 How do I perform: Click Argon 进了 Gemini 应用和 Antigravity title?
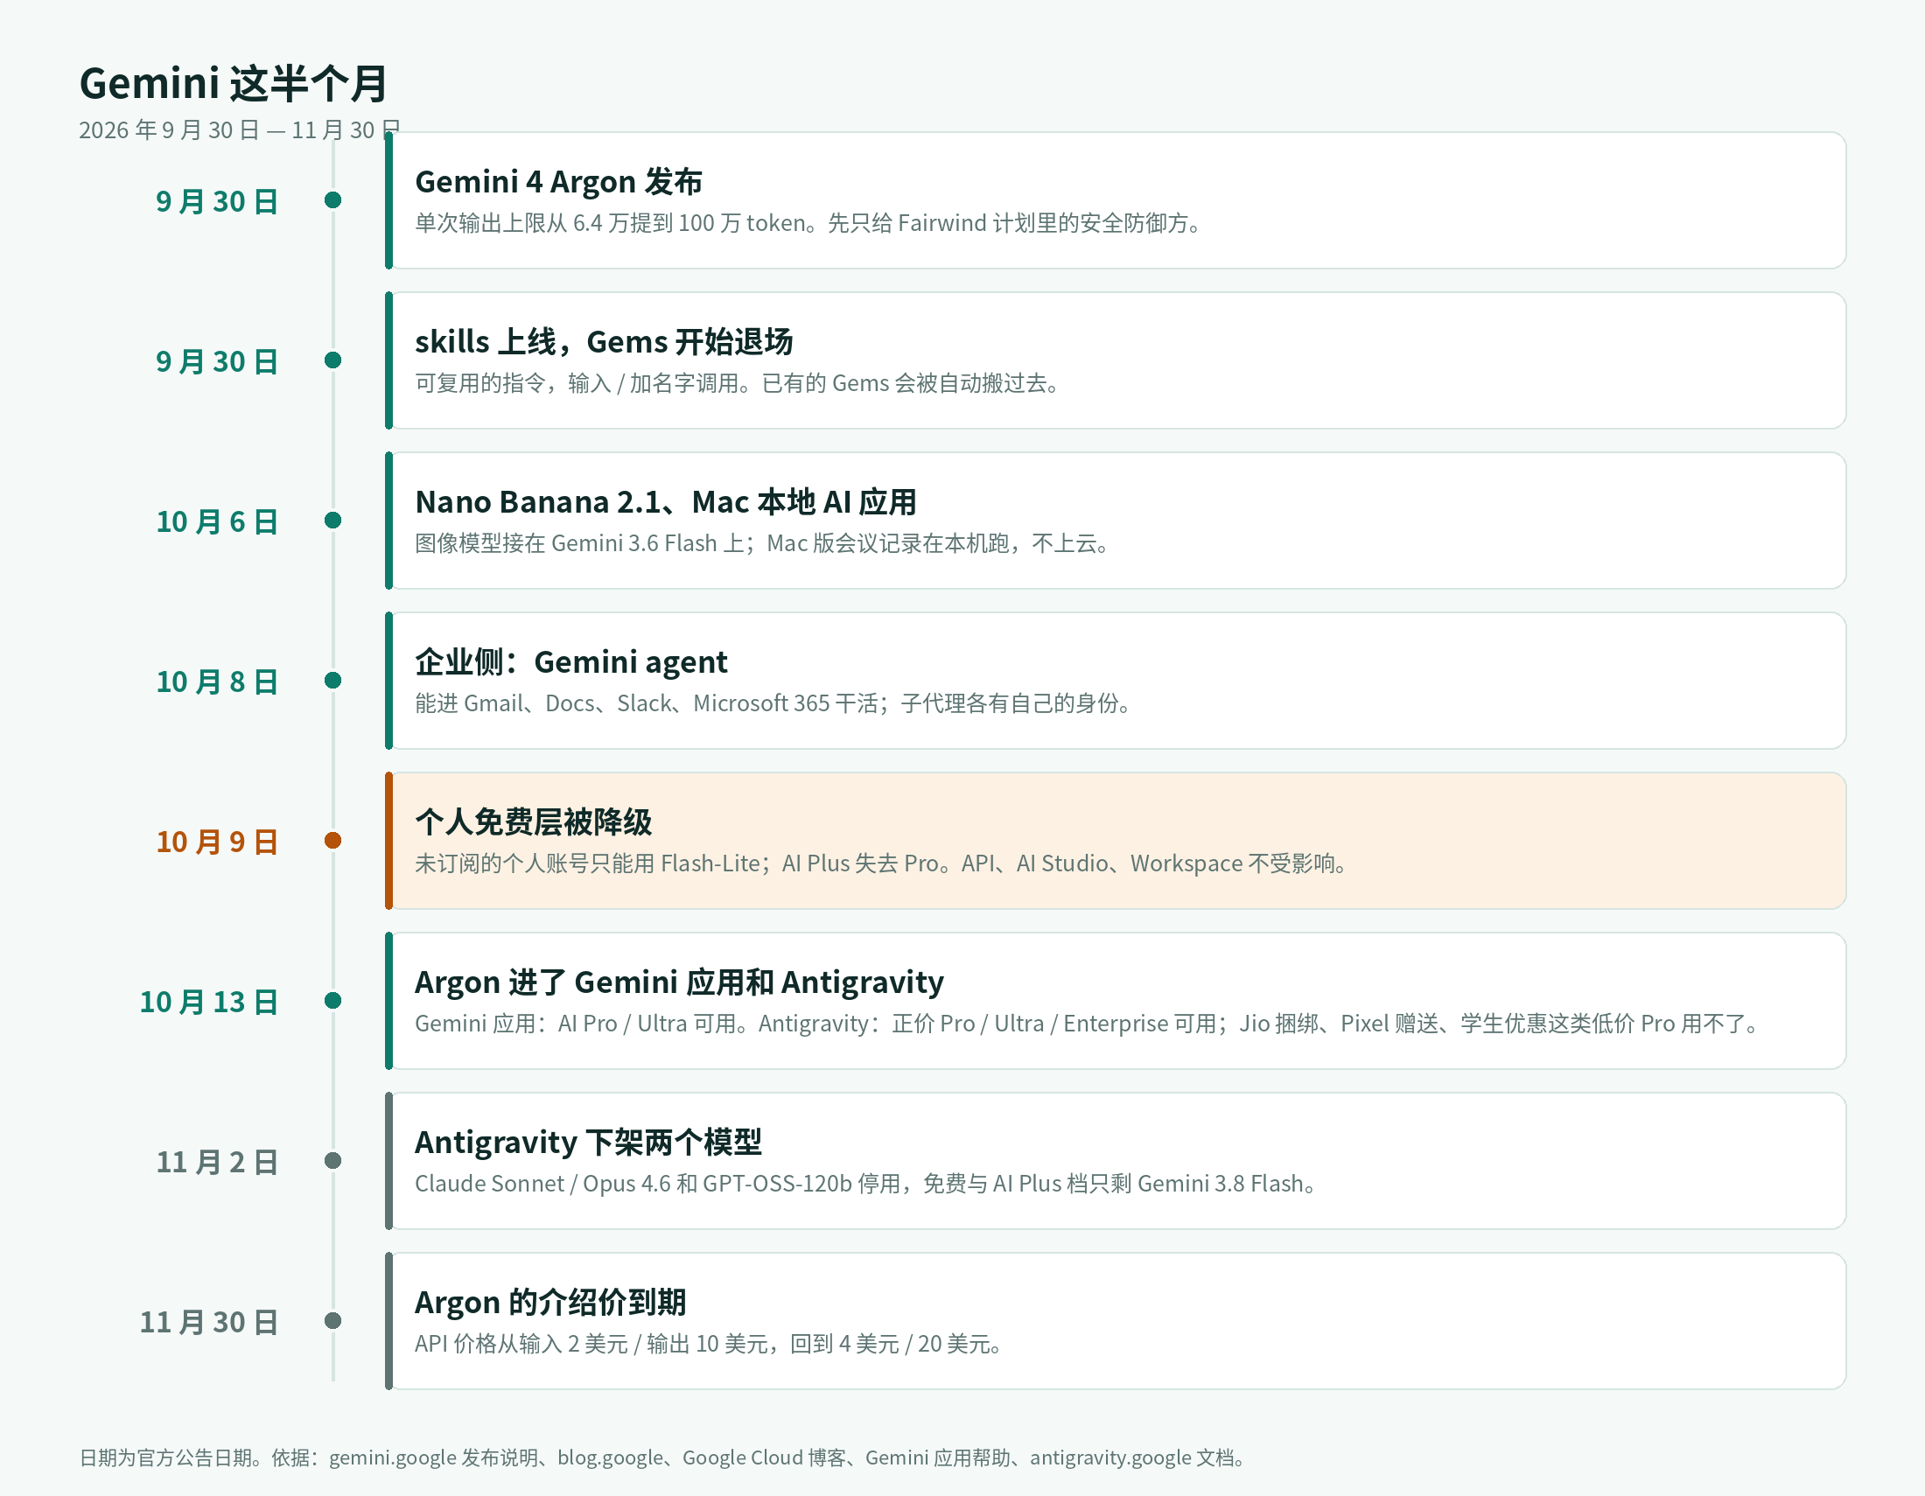click(x=679, y=982)
